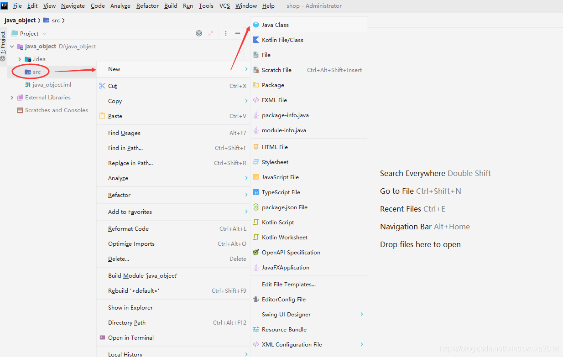Click the Resource Bundle icon
Image resolution: width=563 pixels, height=357 pixels.
tap(256, 330)
